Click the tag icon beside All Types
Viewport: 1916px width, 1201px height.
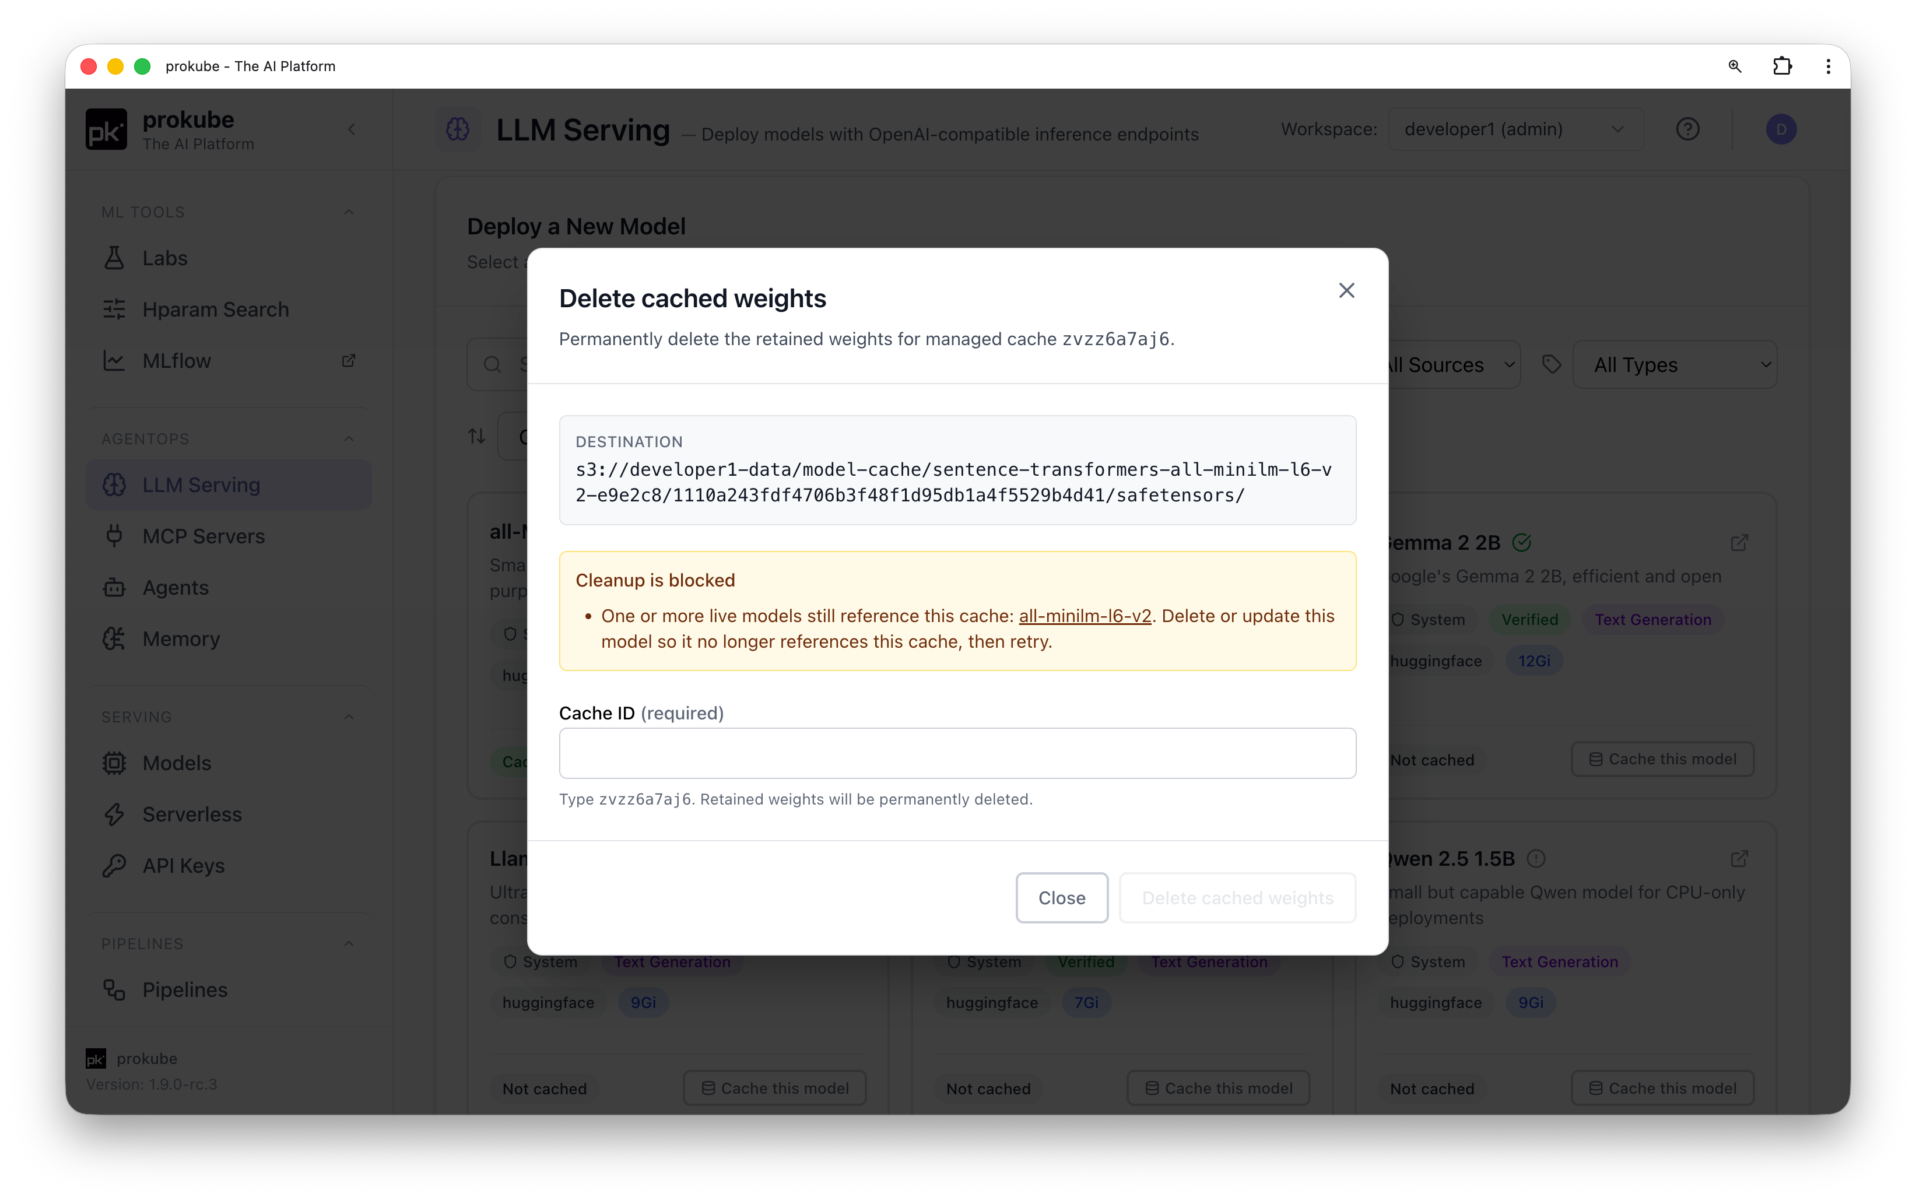1550,364
